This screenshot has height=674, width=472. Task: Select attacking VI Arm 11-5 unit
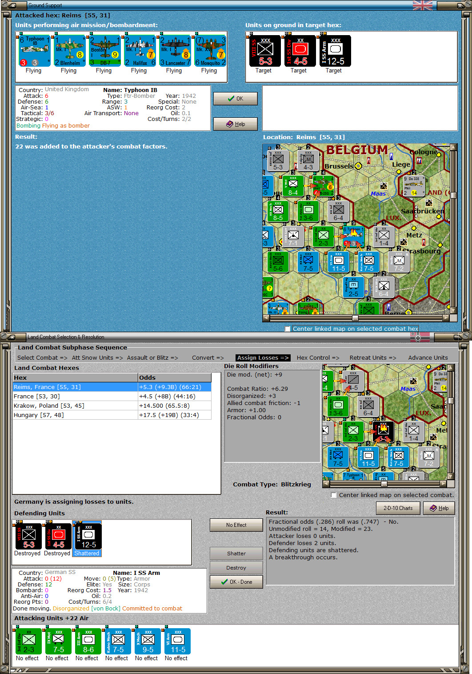(x=178, y=641)
